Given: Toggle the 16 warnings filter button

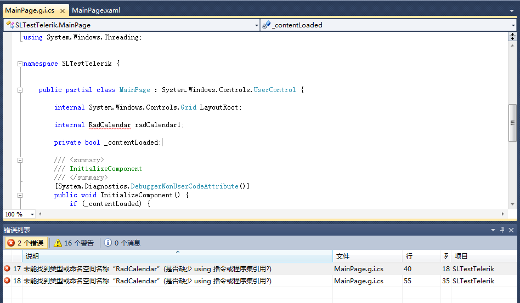Looking at the screenshot, I should [x=74, y=243].
